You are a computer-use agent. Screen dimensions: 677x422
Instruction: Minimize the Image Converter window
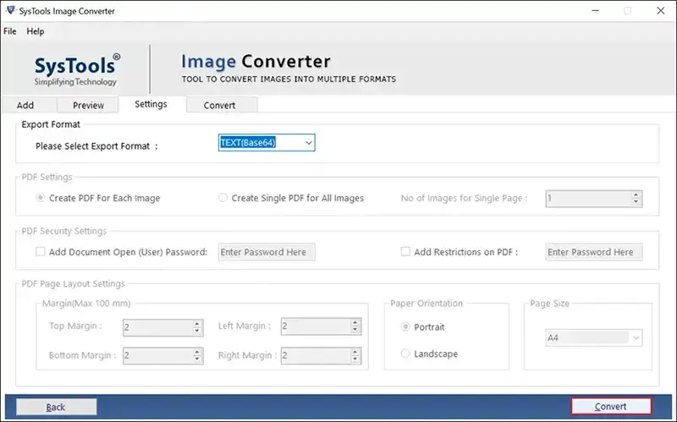[596, 11]
